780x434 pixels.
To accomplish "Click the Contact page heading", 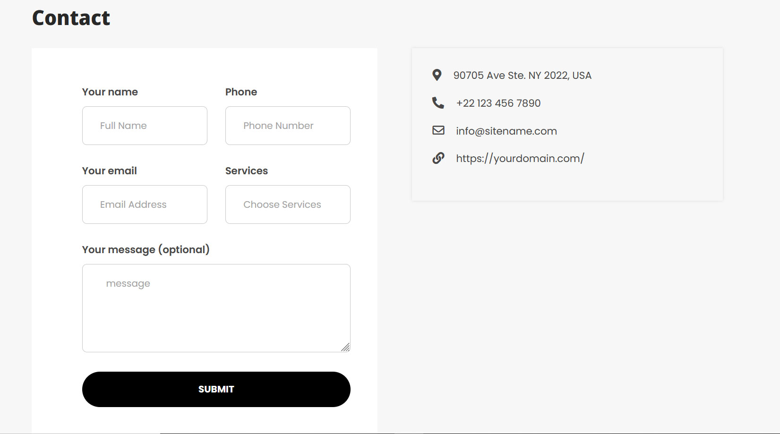I will coord(71,18).
